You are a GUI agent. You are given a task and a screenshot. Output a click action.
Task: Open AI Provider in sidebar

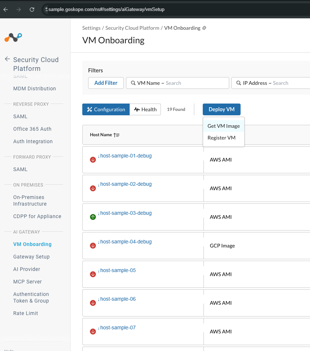(x=27, y=269)
